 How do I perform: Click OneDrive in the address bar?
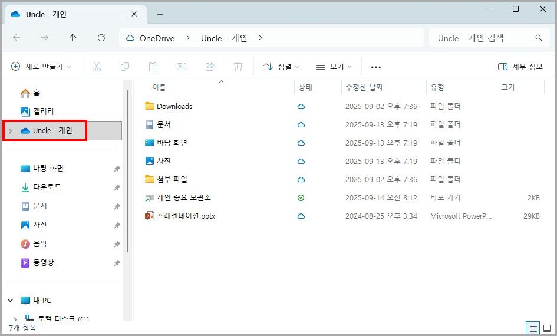157,38
